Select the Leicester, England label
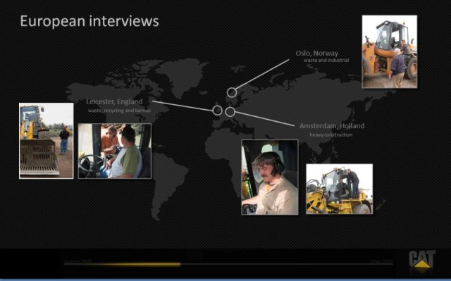Image resolution: width=451 pixels, height=281 pixels. click(114, 101)
